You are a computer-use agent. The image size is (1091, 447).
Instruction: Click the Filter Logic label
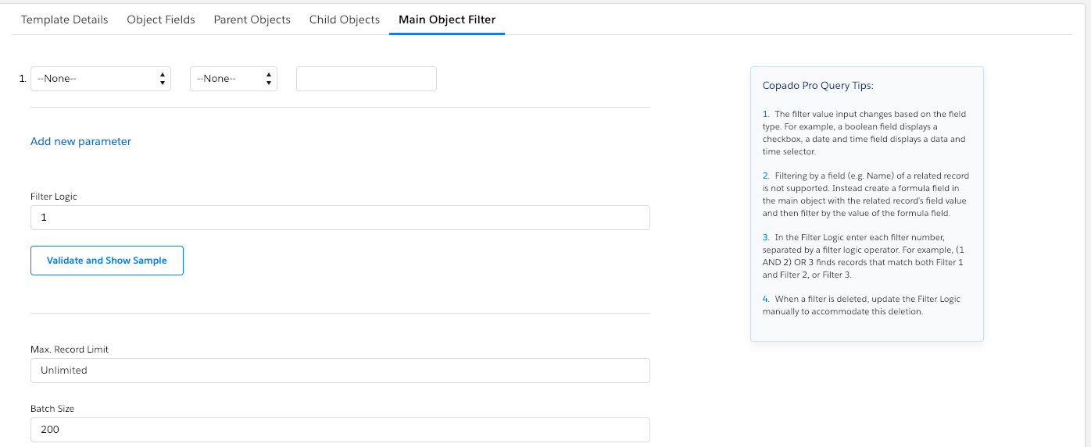[54, 197]
